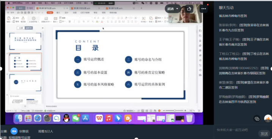Switch to 第3章 内容运营.pptx document tab
272x139 pixels.
[x=82, y=8]
